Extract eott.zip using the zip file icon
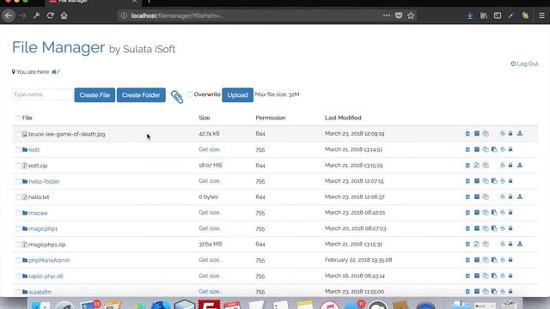Viewport: 550px width, 309px height. [476, 165]
